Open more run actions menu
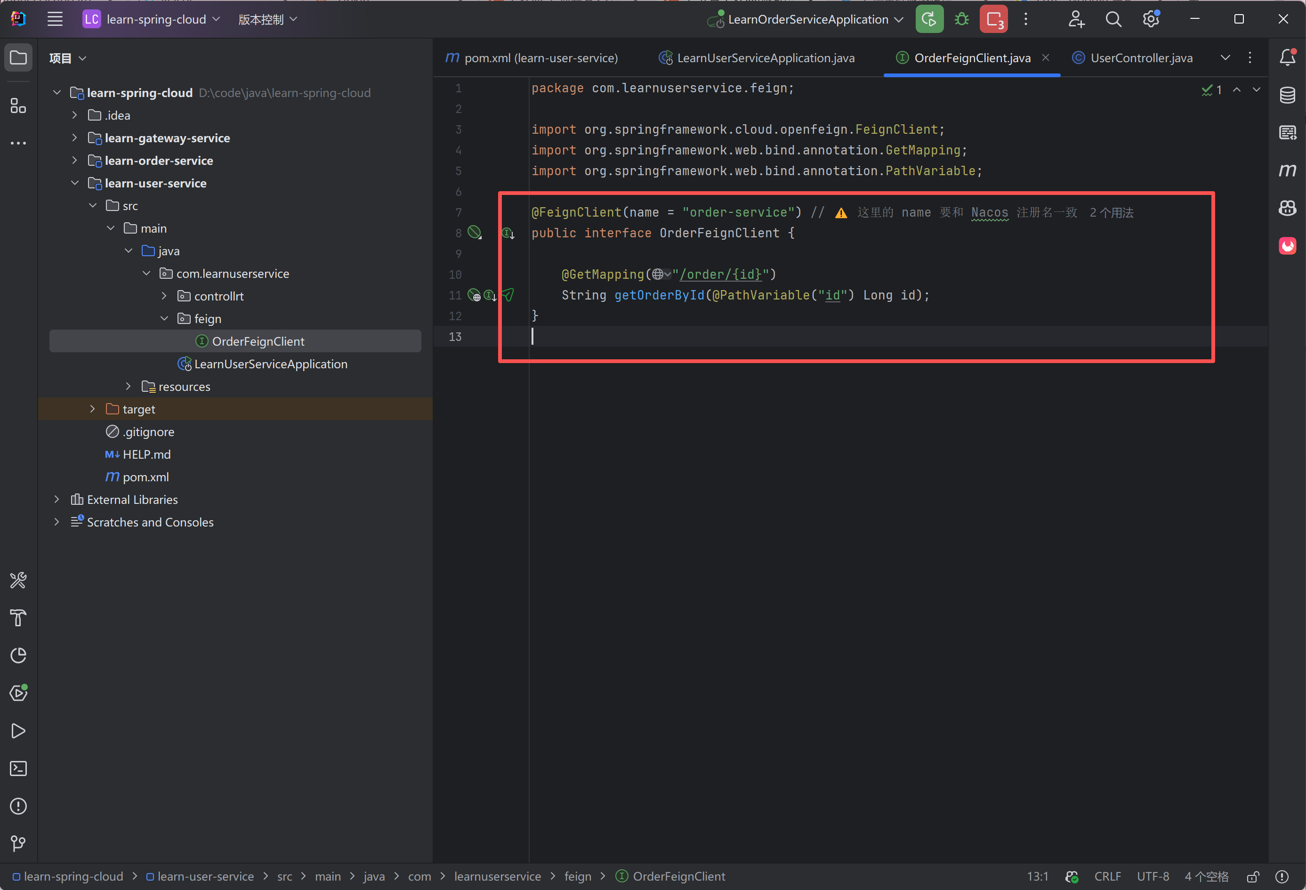Screen dimensions: 1306x890 (1025, 19)
